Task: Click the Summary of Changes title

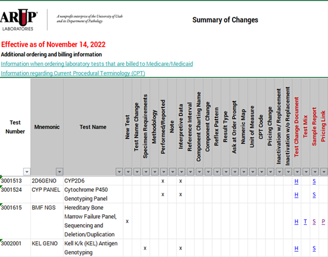Action: click(x=225, y=20)
